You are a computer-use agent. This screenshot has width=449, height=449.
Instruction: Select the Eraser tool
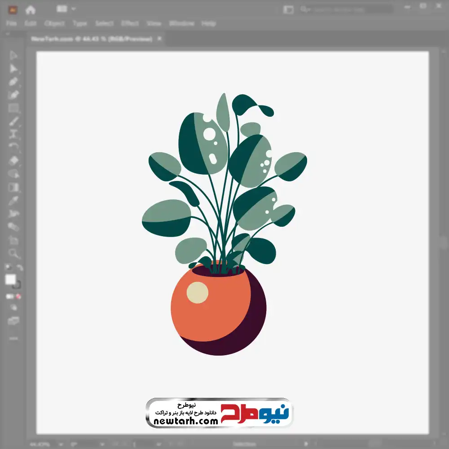click(x=13, y=160)
